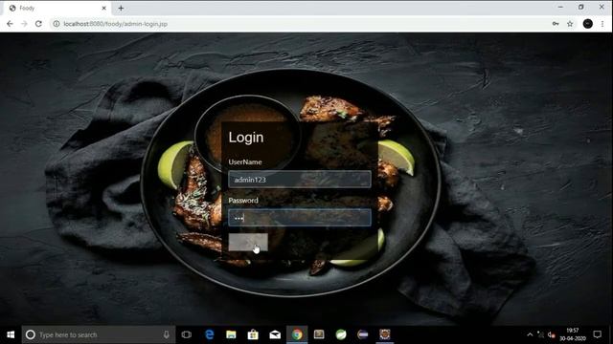The width and height of the screenshot is (613, 344).
Task: Open the taskbar app beside Chrome icon
Action: 319,334
